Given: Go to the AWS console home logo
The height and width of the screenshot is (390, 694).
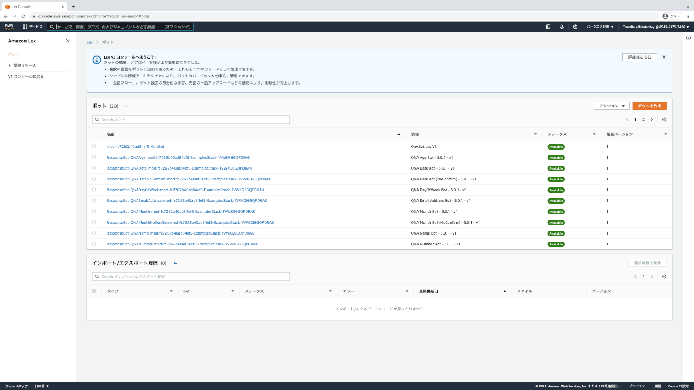Looking at the screenshot, I should click(9, 27).
